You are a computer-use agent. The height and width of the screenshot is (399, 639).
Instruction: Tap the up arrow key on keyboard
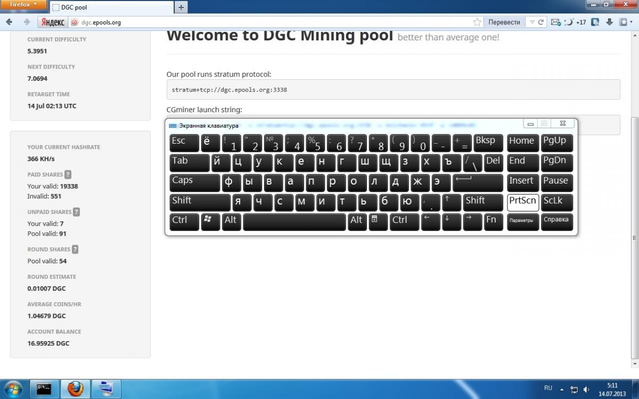coord(452,202)
